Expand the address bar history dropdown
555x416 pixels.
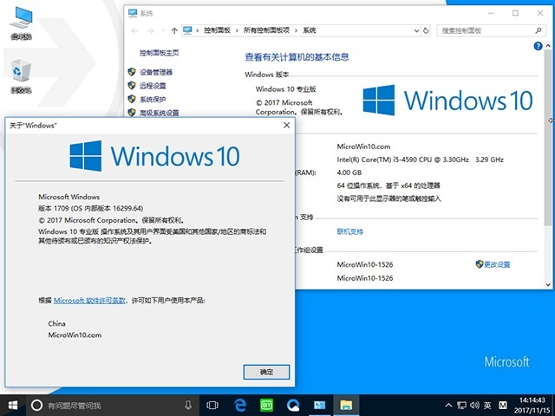[x=416, y=31]
